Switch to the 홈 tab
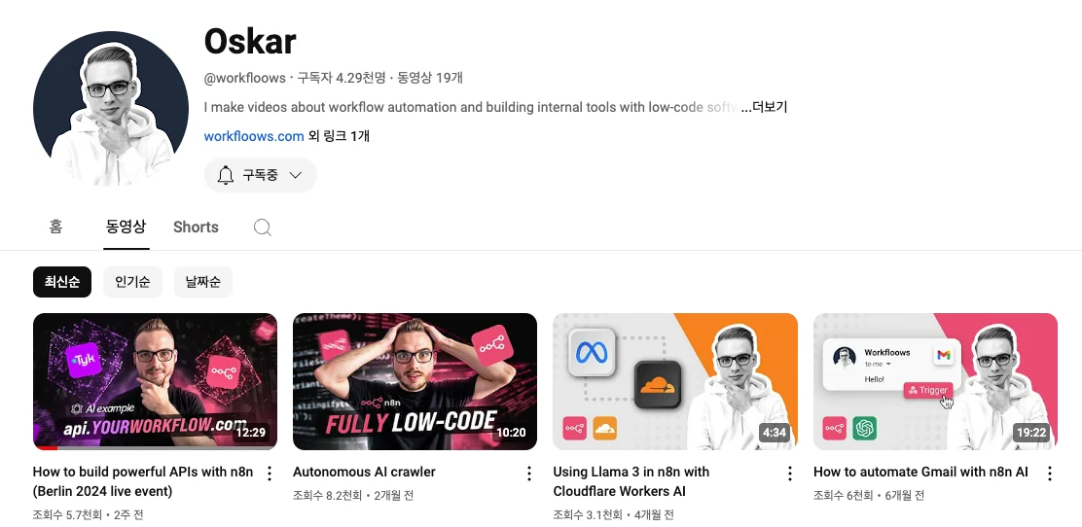Image resolution: width=1082 pixels, height=527 pixels. point(55,227)
